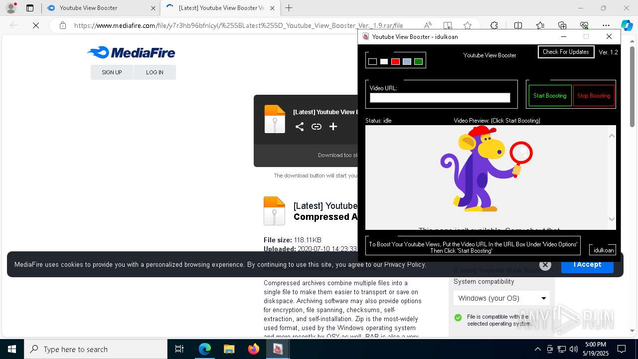Viewport: 638px width, 359px height.
Task: Click the orange archive icon beside file title
Action: pos(274,211)
